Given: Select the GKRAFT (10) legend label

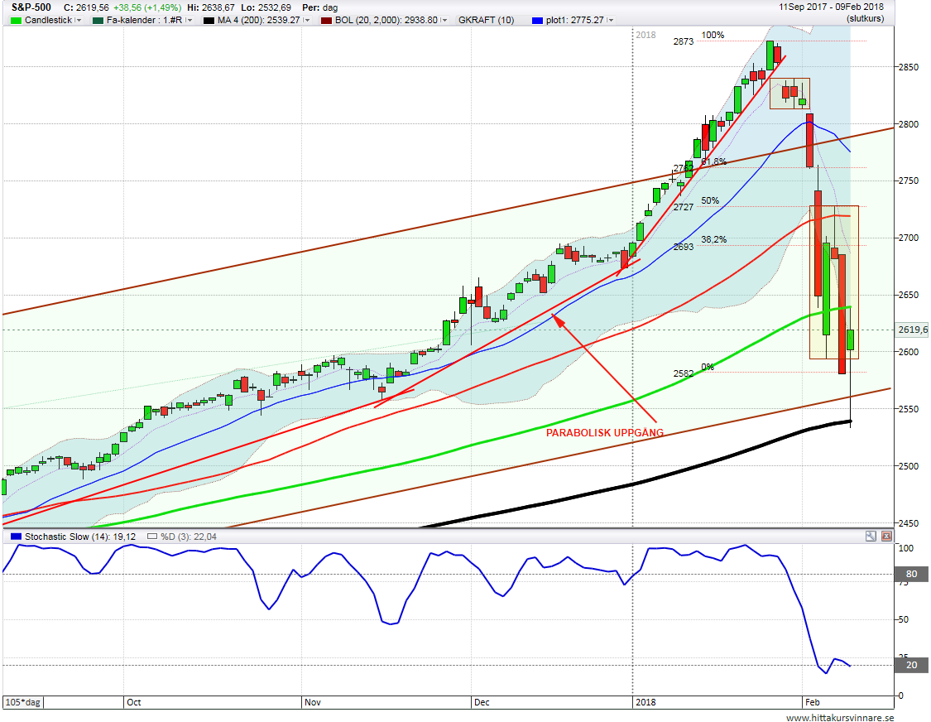Looking at the screenshot, I should pos(487,20).
